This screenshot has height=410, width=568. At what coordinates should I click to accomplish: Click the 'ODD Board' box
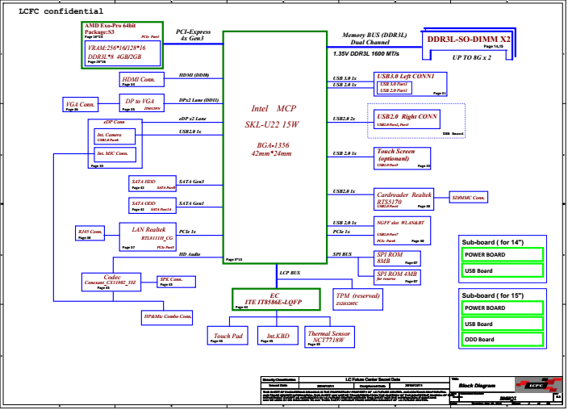click(503, 340)
